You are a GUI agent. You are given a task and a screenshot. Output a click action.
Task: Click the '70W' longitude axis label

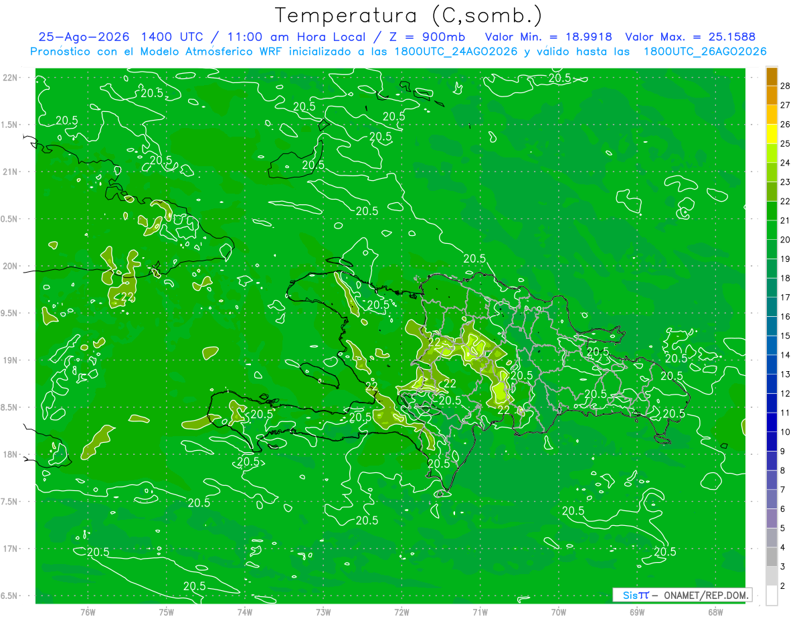(x=559, y=612)
